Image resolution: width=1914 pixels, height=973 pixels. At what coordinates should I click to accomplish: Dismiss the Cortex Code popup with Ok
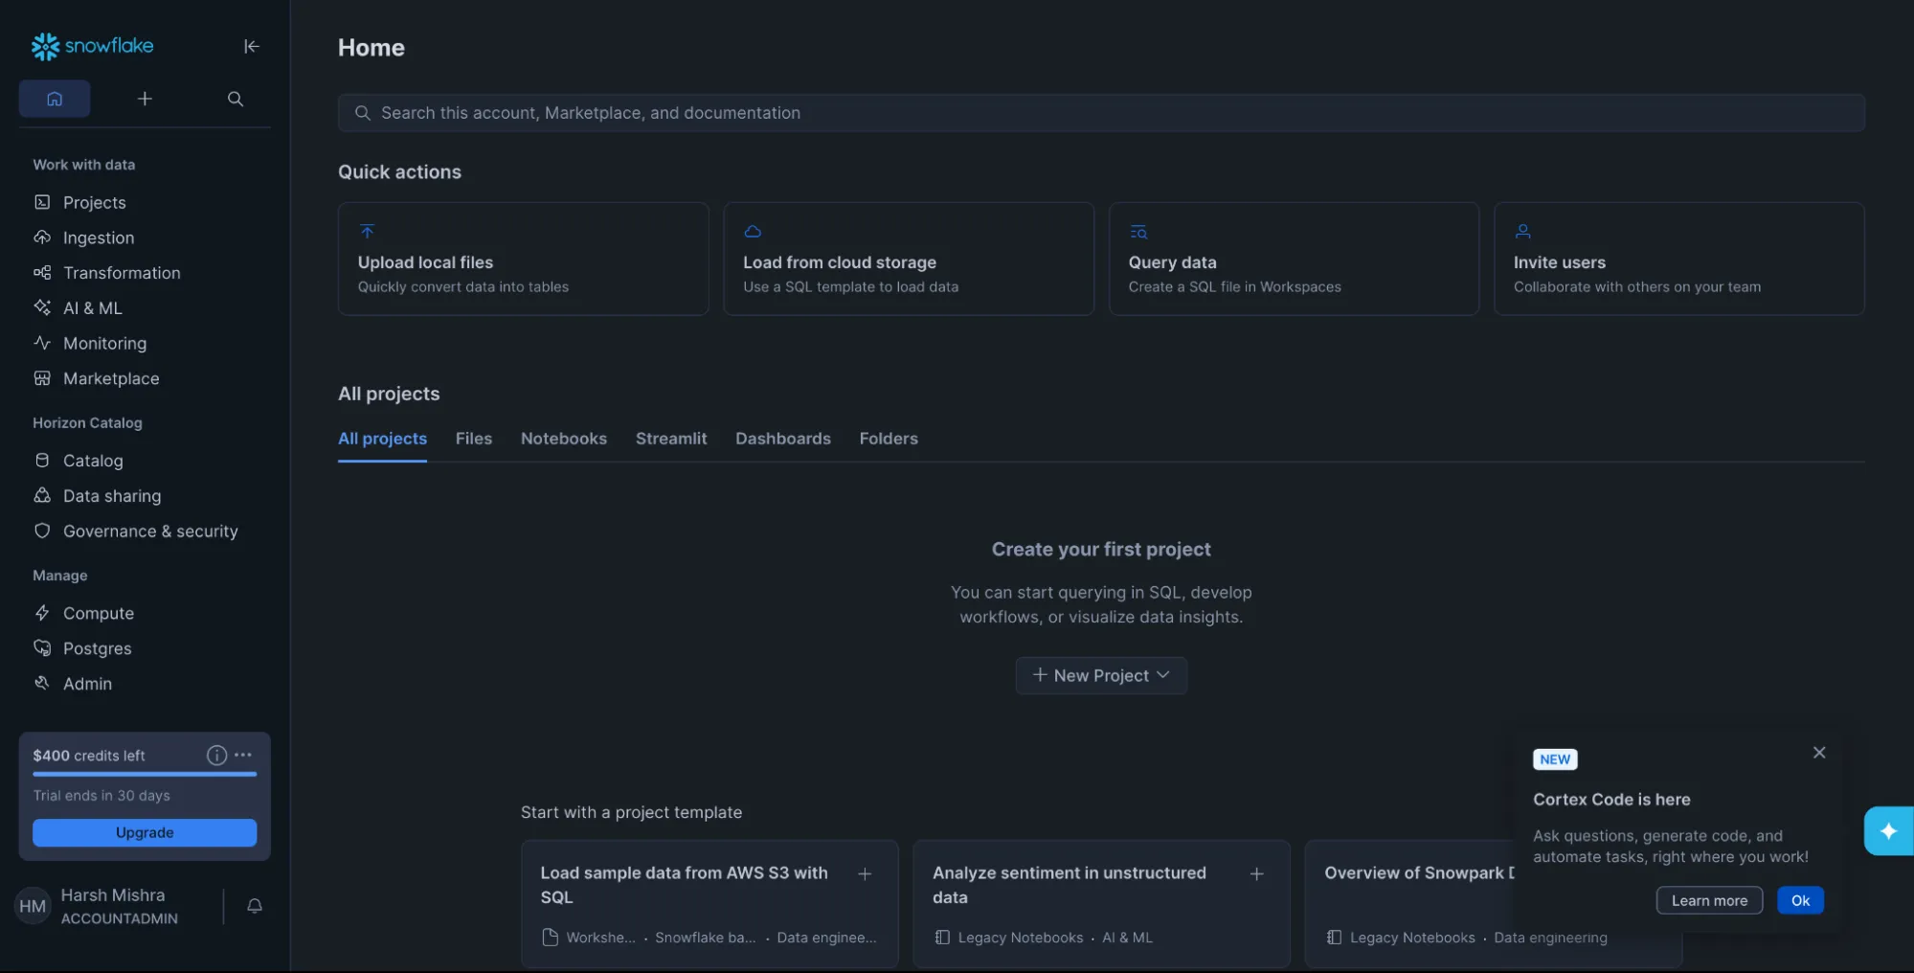click(1800, 900)
